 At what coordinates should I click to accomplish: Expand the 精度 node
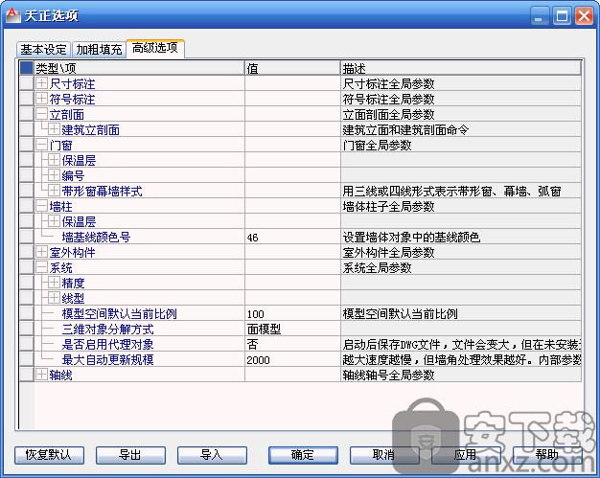tap(54, 283)
